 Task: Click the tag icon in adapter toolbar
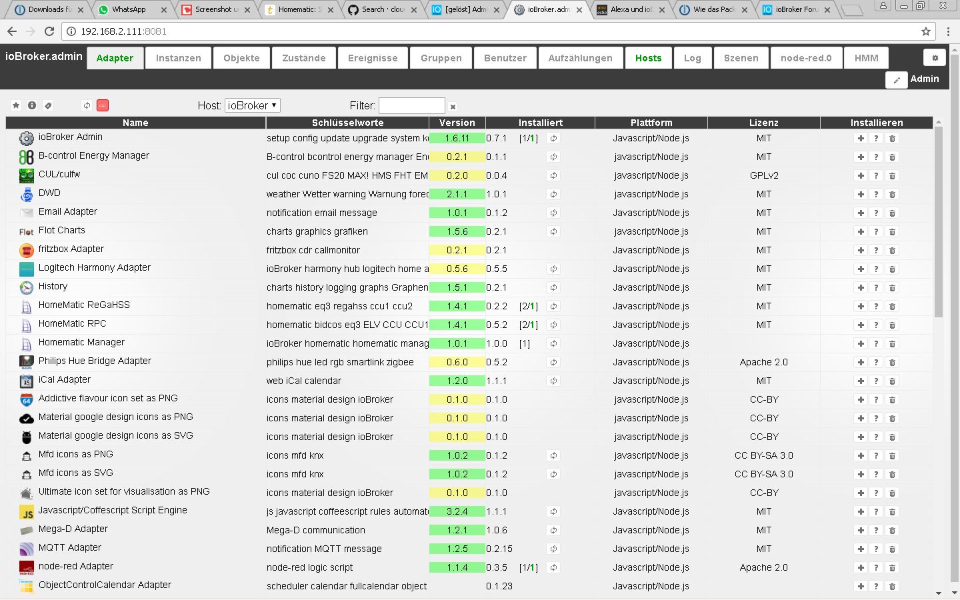tap(48, 105)
